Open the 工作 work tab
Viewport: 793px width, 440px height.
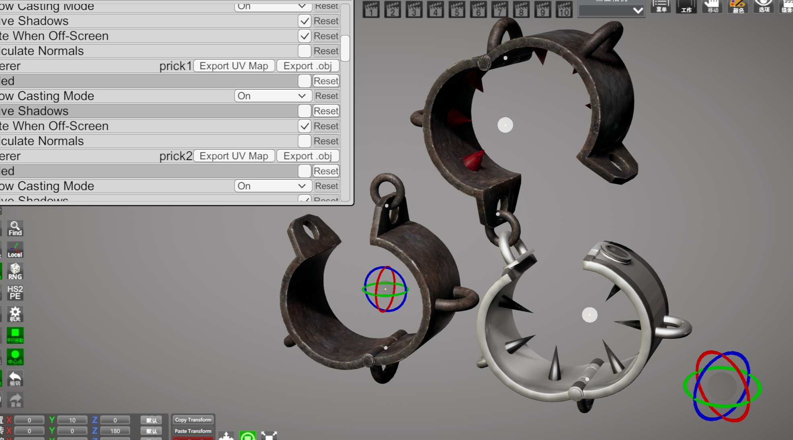click(686, 6)
